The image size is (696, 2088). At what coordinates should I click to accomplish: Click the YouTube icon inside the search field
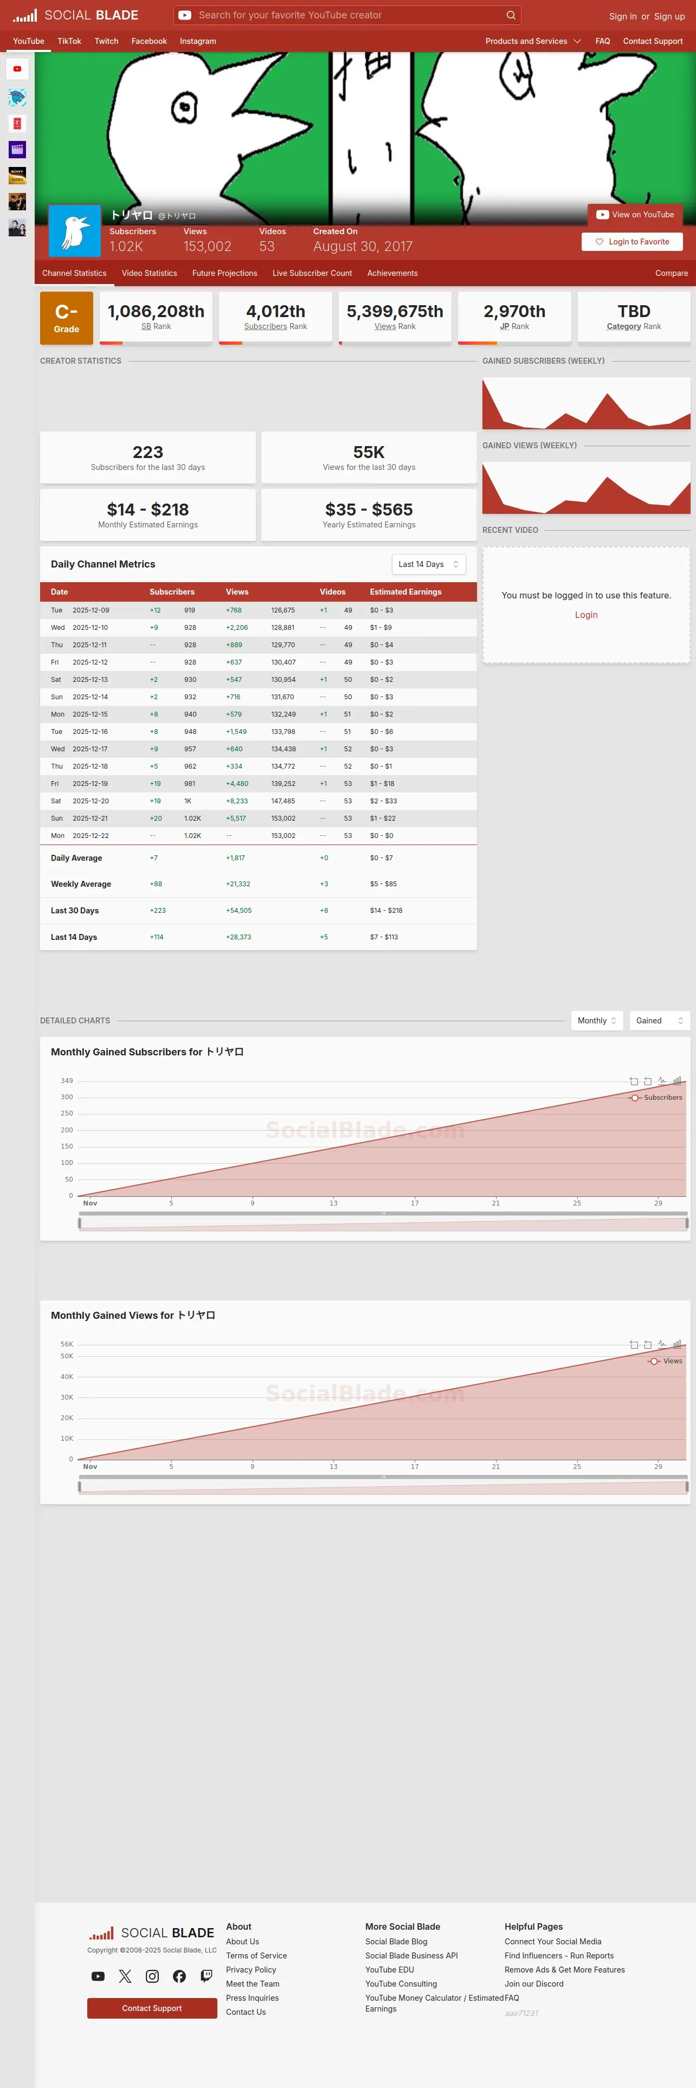point(185,15)
